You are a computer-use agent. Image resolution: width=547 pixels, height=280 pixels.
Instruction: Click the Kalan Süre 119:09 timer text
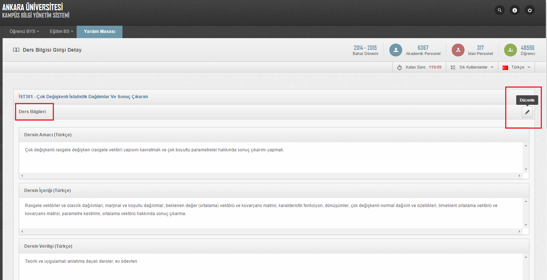click(x=423, y=67)
